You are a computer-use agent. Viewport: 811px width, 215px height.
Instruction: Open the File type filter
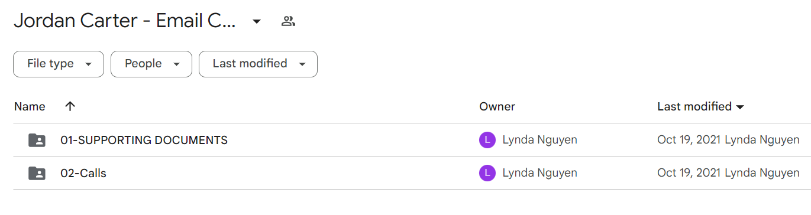click(x=59, y=64)
